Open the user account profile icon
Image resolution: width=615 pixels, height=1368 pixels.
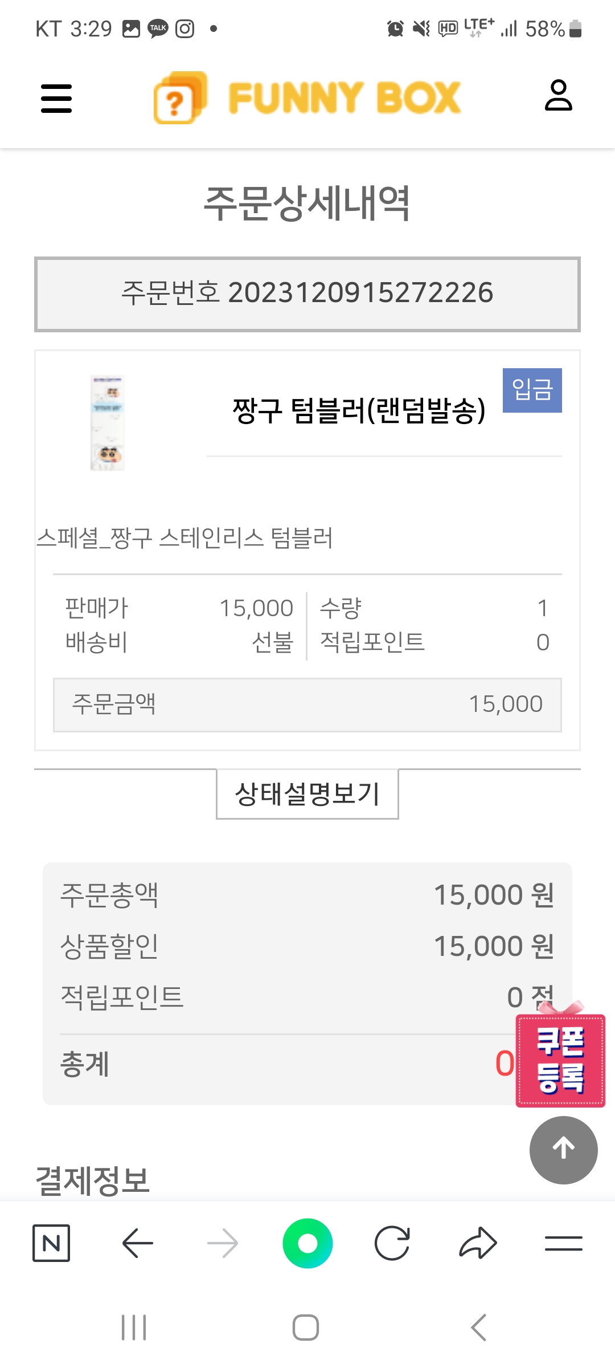[x=558, y=95]
